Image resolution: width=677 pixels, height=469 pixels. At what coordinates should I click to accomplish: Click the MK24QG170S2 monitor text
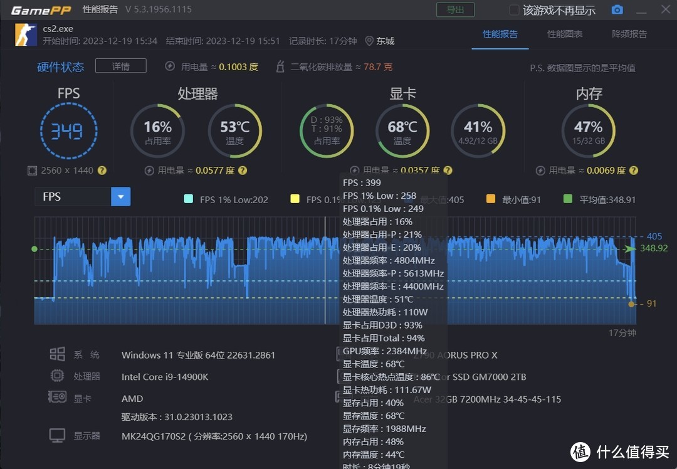pyautogui.click(x=214, y=436)
